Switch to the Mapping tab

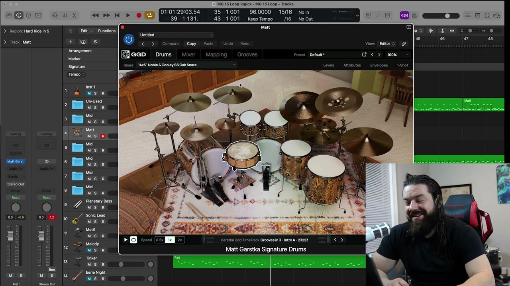tap(216, 54)
